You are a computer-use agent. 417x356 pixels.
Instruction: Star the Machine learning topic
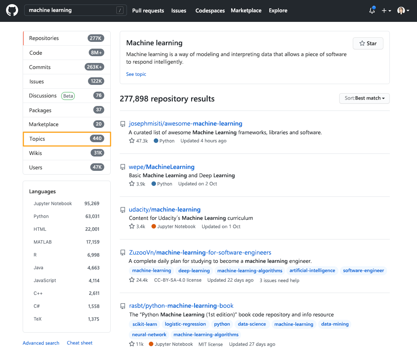pos(368,43)
